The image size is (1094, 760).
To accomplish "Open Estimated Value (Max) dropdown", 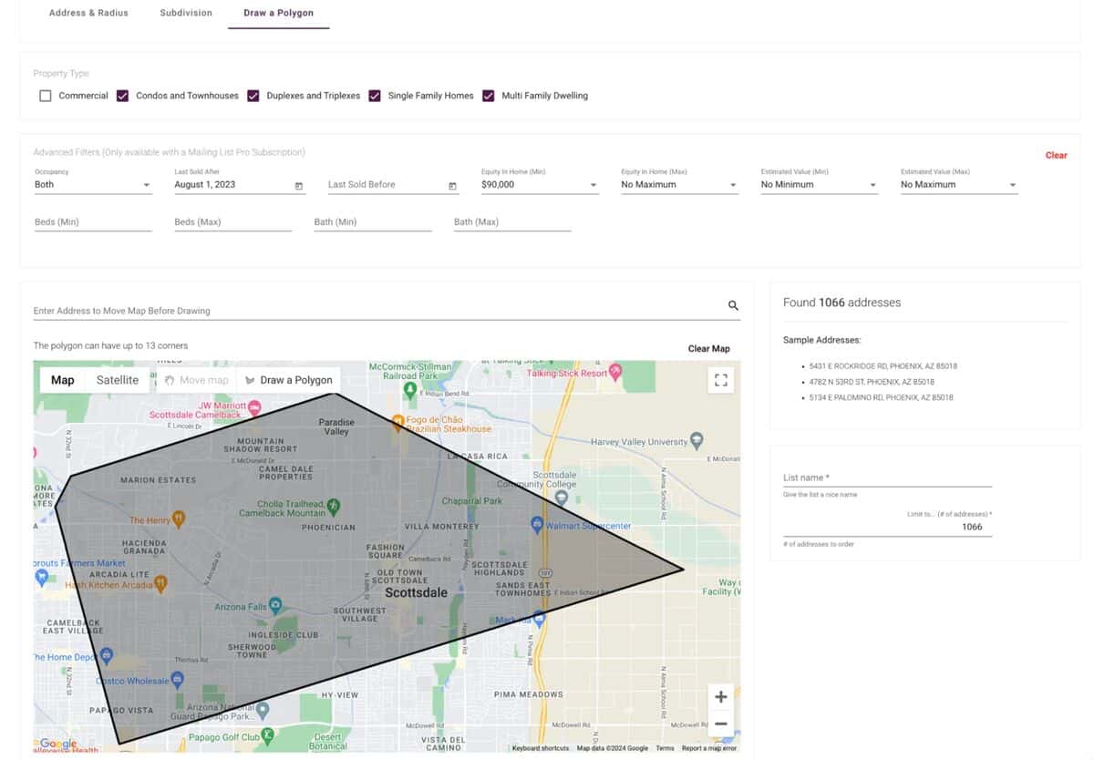I will click(959, 185).
